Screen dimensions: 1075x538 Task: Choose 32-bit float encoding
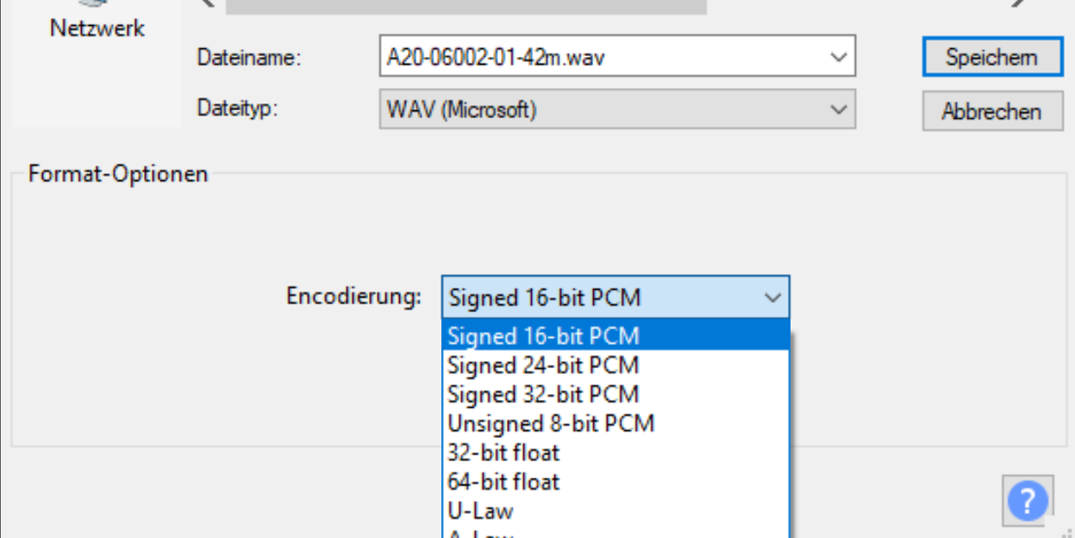616,453
